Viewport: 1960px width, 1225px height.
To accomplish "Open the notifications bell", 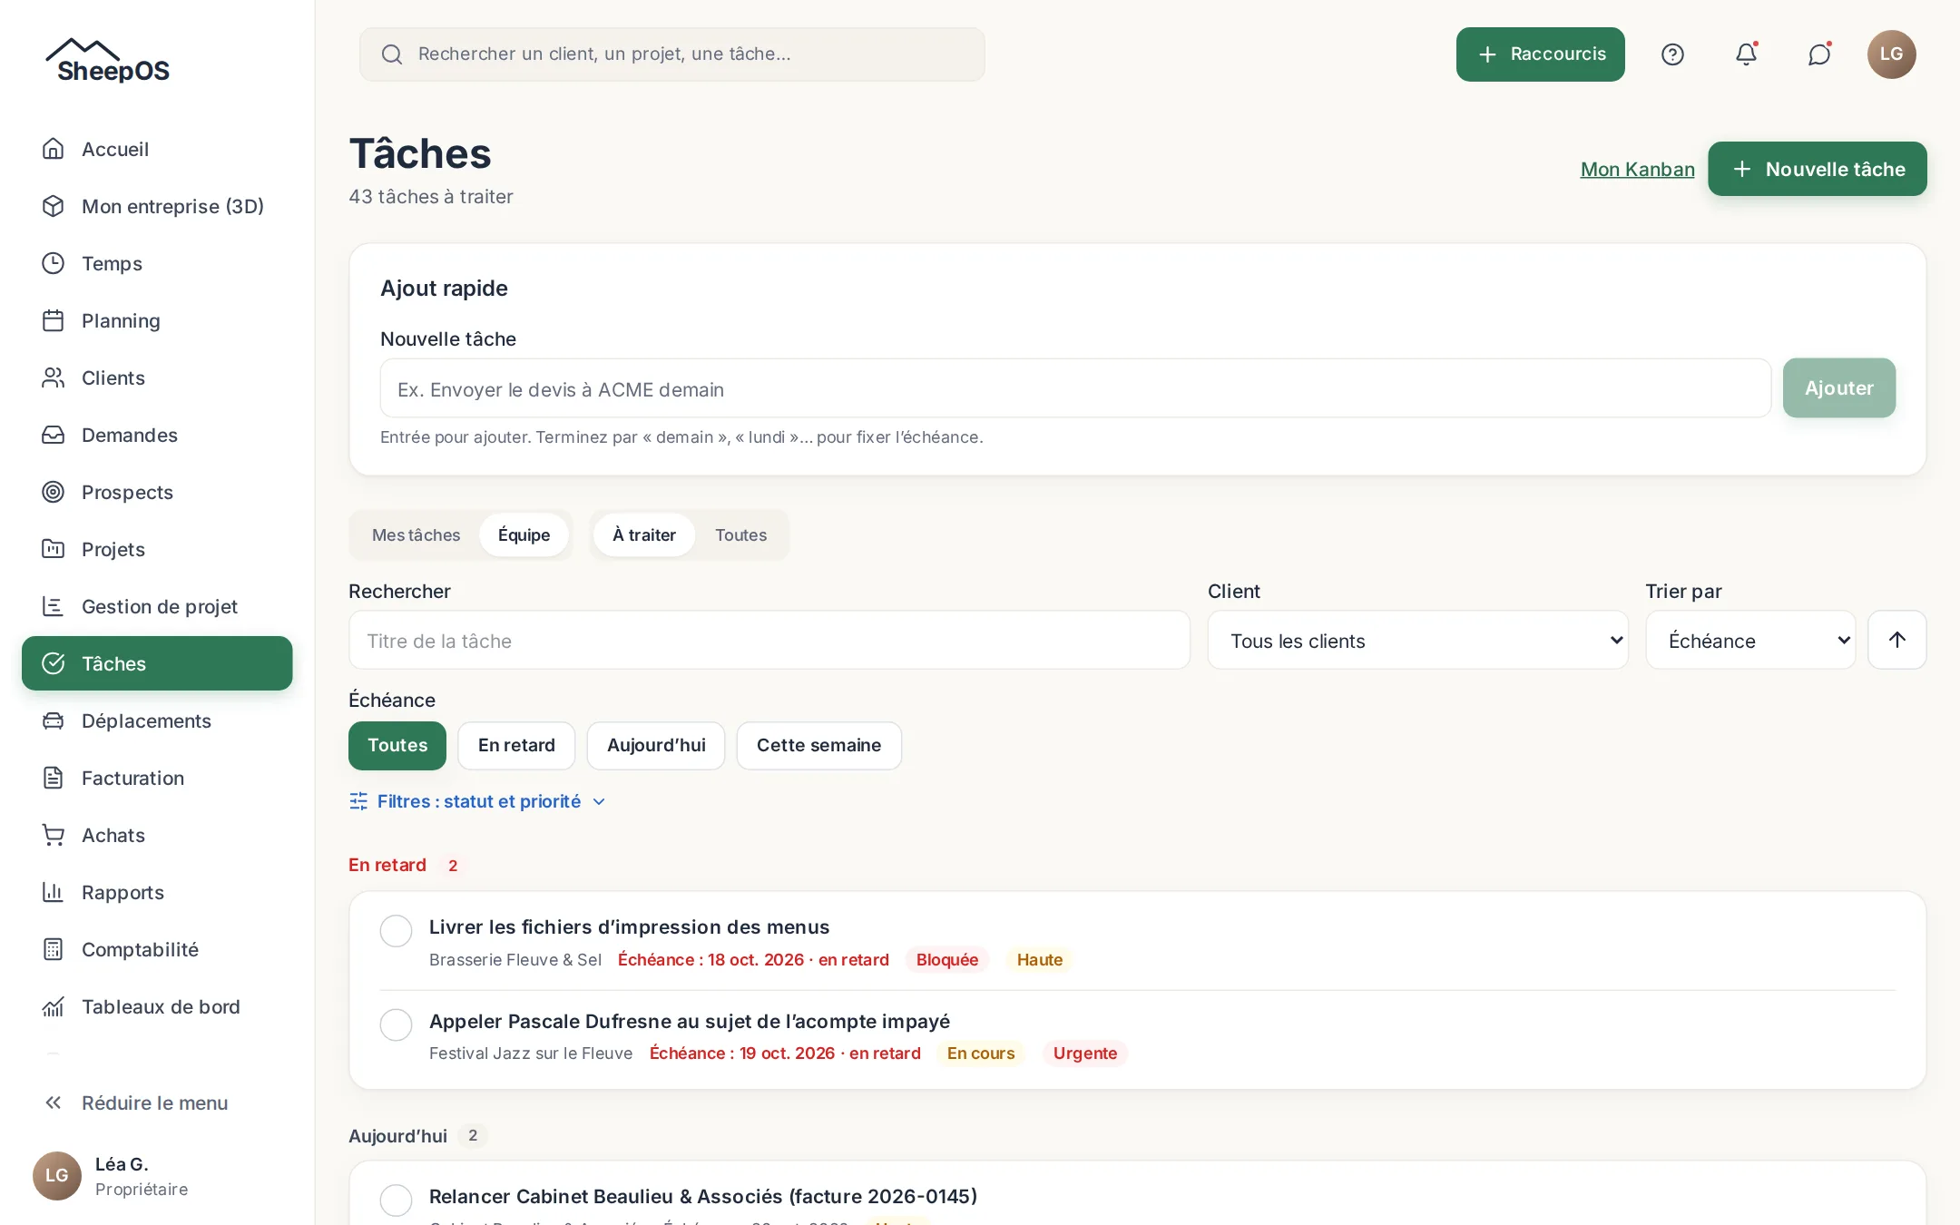I will pyautogui.click(x=1746, y=54).
